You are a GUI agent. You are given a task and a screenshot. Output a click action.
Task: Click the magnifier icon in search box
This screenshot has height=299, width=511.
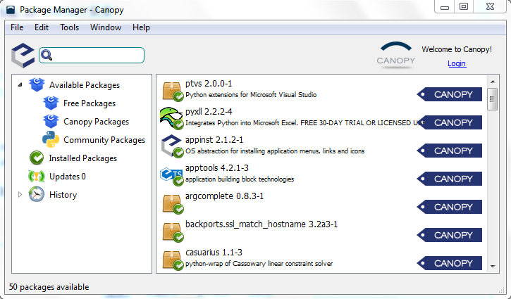47,55
